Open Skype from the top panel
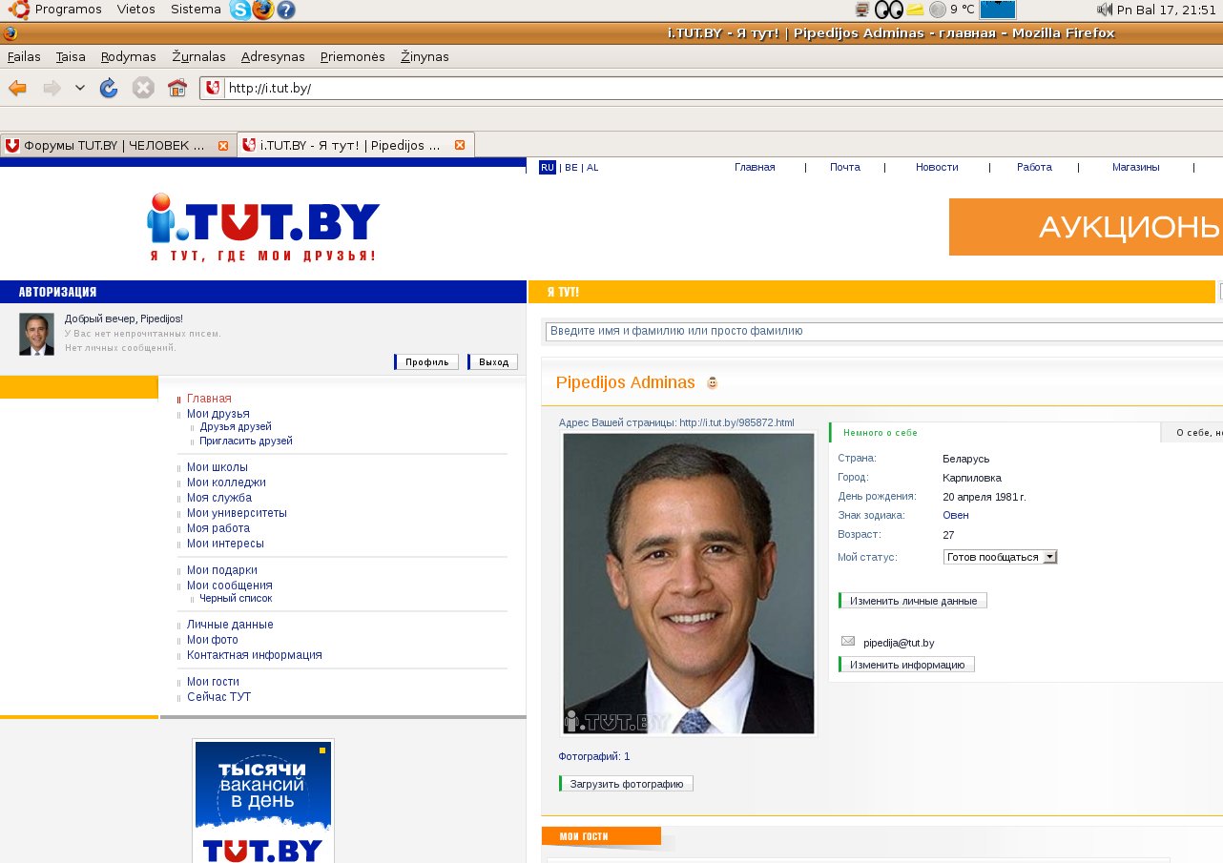 (x=240, y=10)
